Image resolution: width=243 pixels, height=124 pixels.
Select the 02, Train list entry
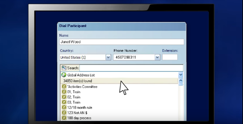[74, 97]
